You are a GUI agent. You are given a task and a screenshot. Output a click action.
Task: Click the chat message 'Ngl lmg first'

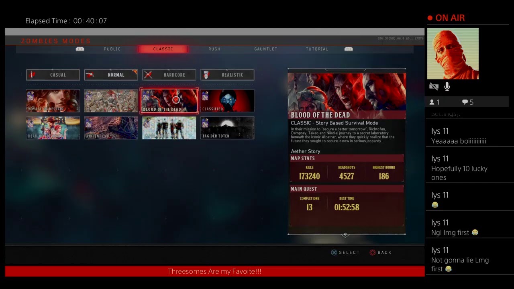(455, 232)
